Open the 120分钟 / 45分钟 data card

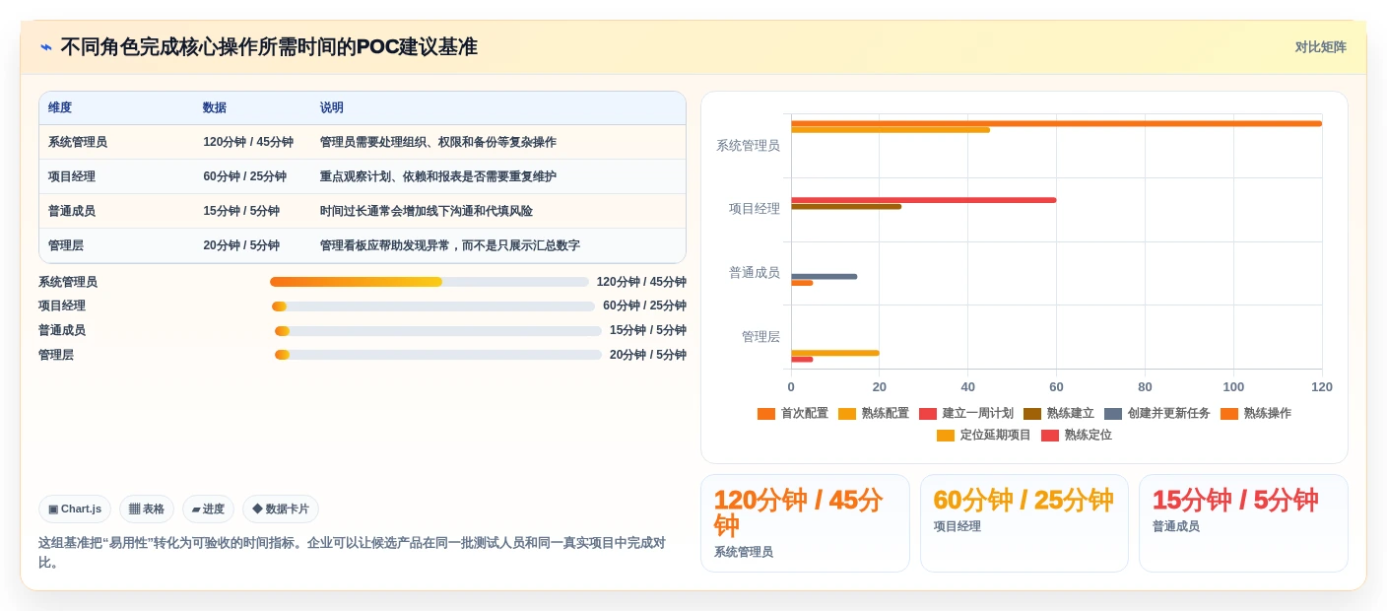click(x=805, y=523)
